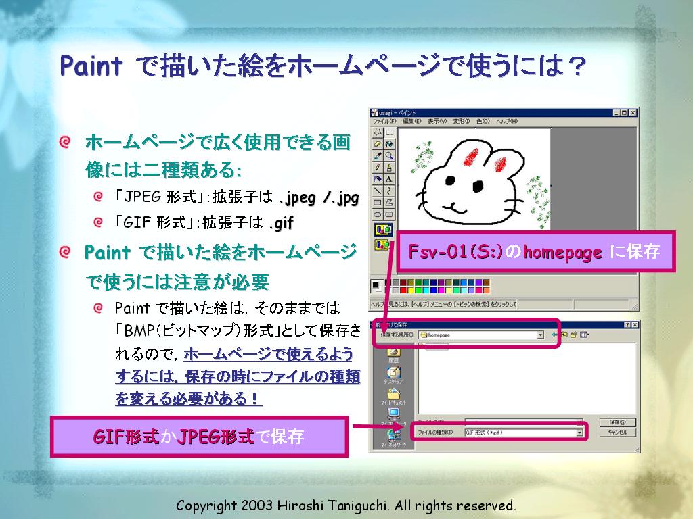Go up one folder level in save dialog

[564, 335]
